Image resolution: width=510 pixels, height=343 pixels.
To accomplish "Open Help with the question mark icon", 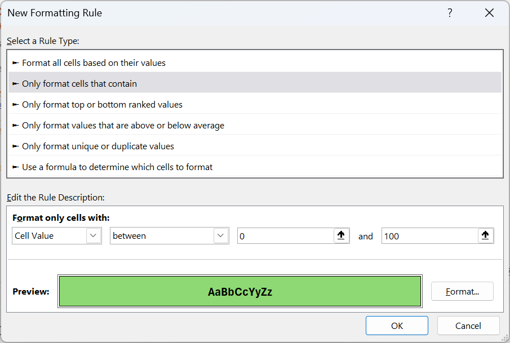I will 450,13.
